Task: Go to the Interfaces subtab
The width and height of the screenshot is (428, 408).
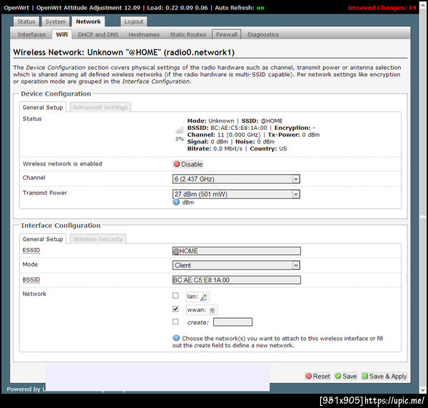Action: point(31,35)
